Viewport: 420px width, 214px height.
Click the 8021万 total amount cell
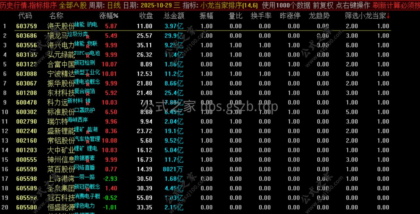(x=173, y=169)
